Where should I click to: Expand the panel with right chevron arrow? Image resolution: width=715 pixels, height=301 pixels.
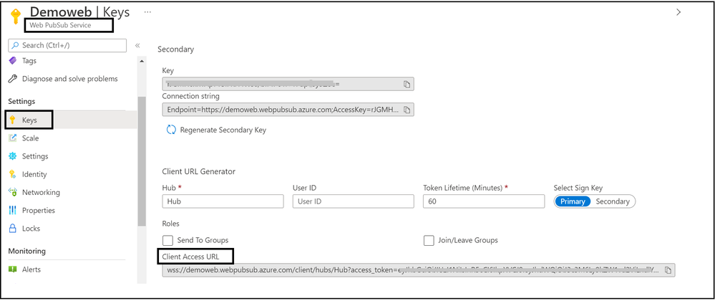[678, 12]
